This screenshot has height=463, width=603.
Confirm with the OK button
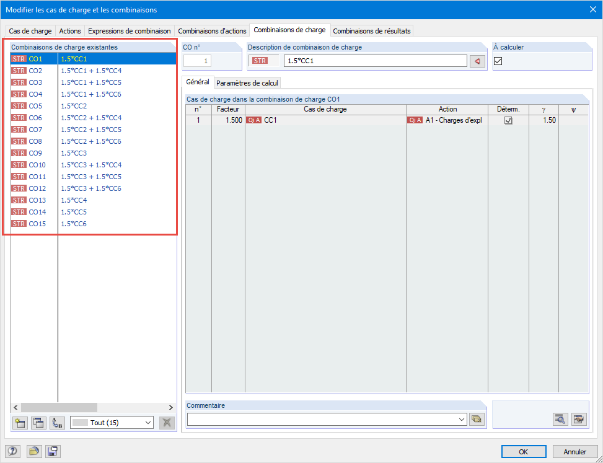pyautogui.click(x=524, y=451)
